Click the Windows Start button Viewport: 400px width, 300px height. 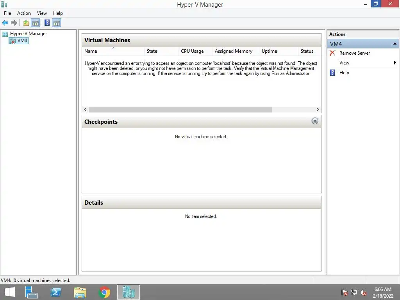pos(10,292)
